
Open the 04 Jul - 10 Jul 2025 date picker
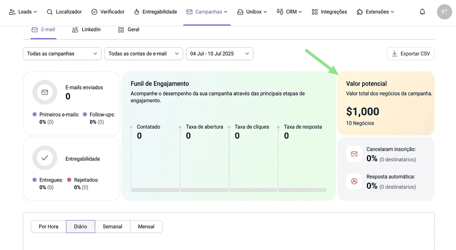tap(219, 54)
